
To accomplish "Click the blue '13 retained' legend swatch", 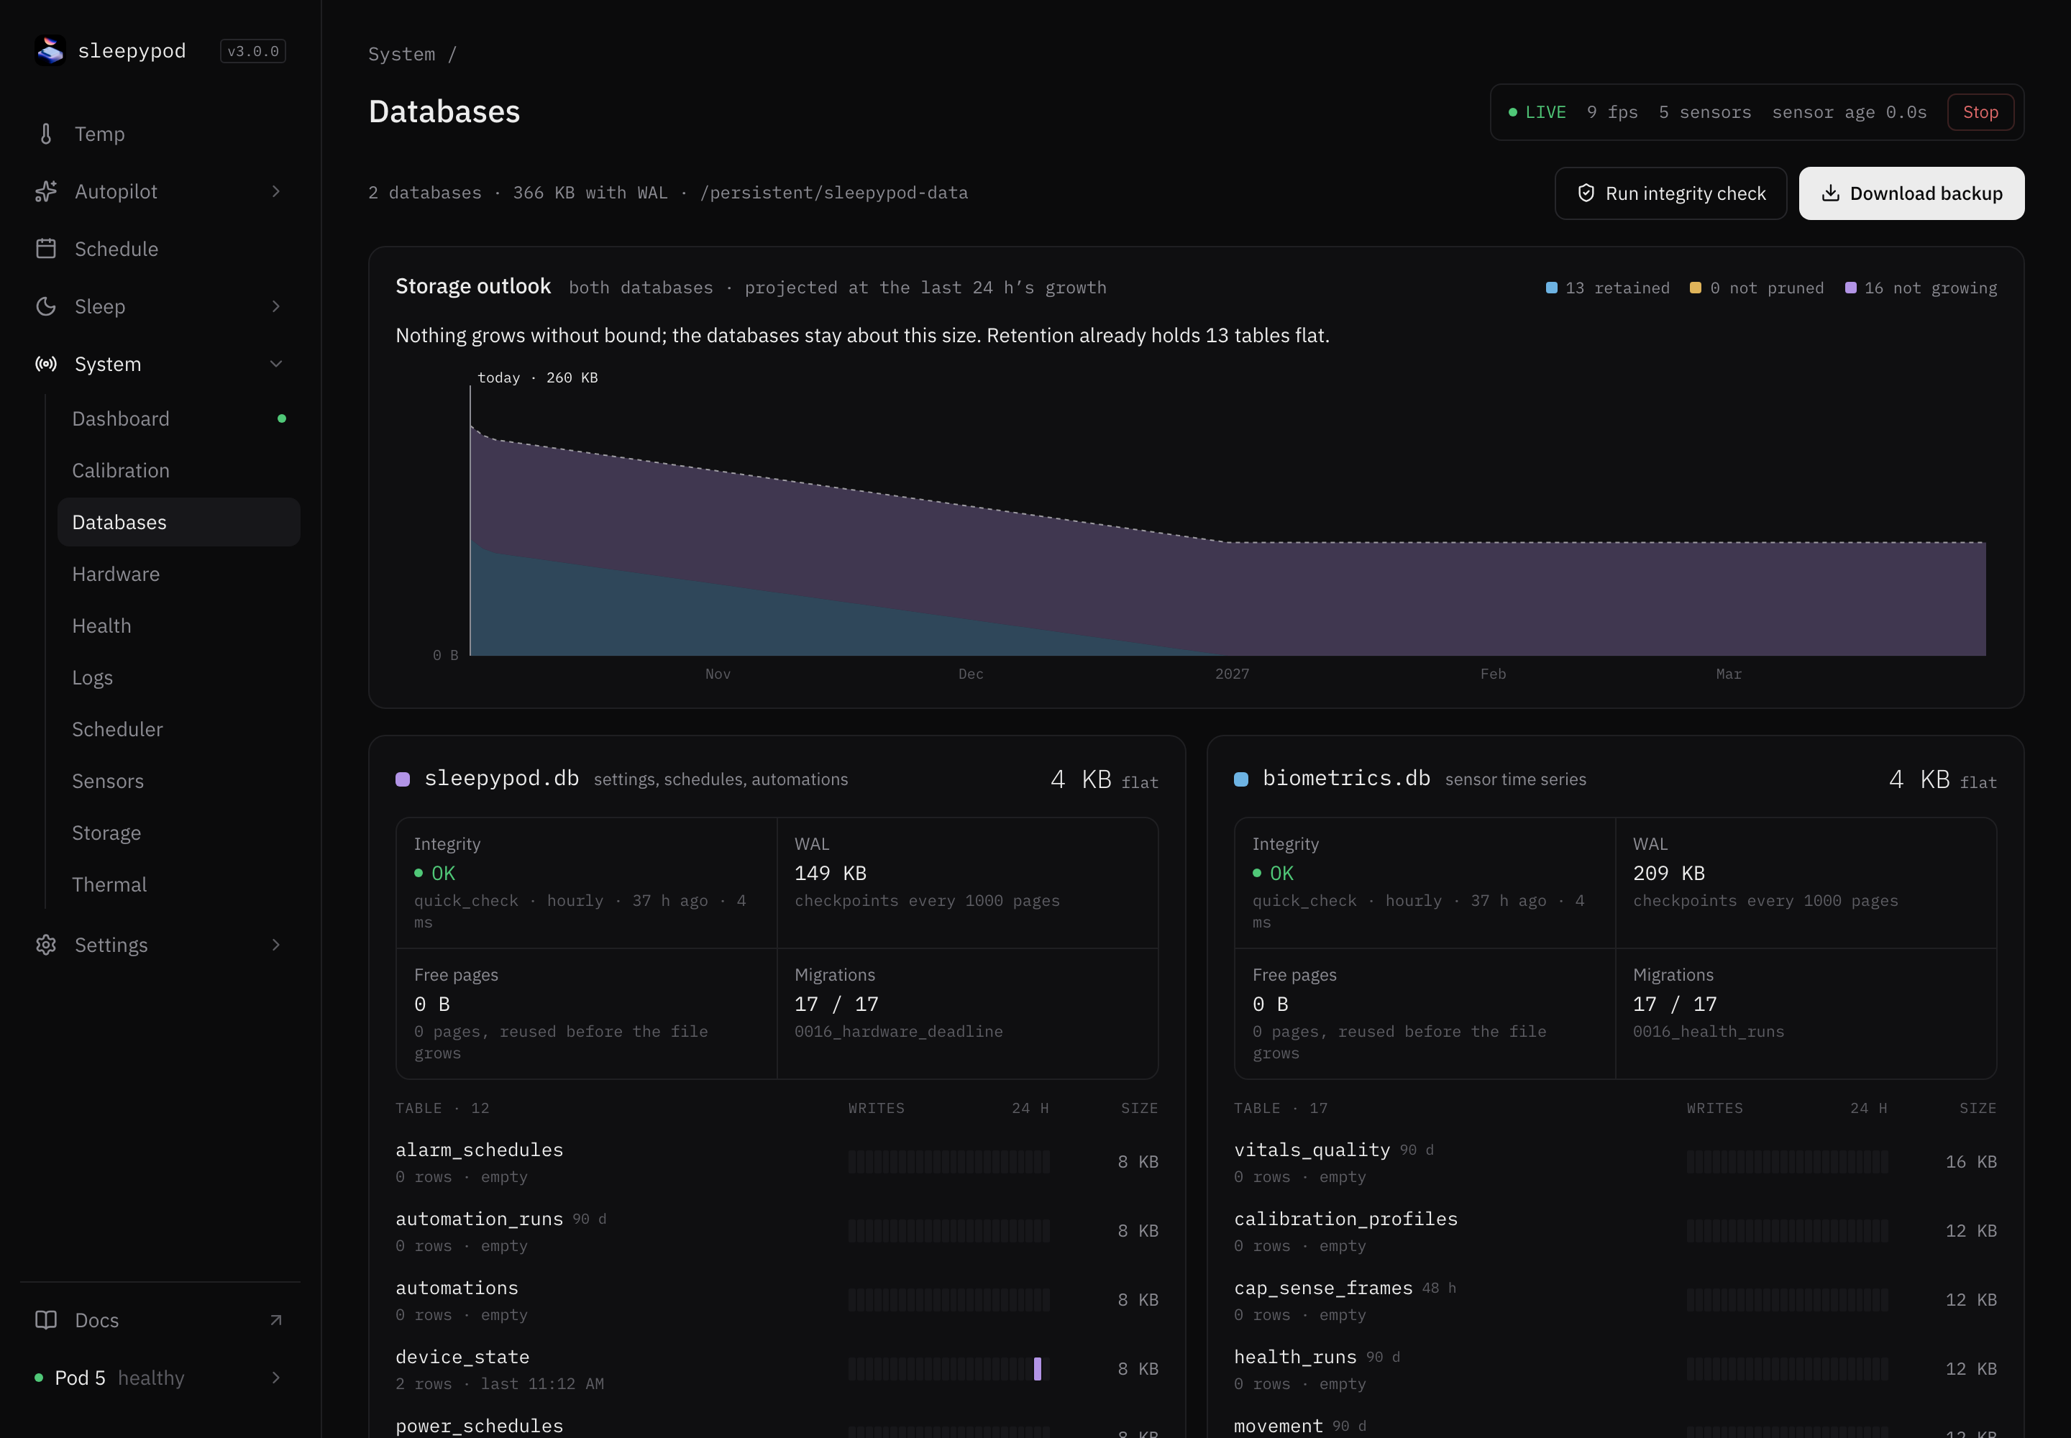I will 1551,288.
